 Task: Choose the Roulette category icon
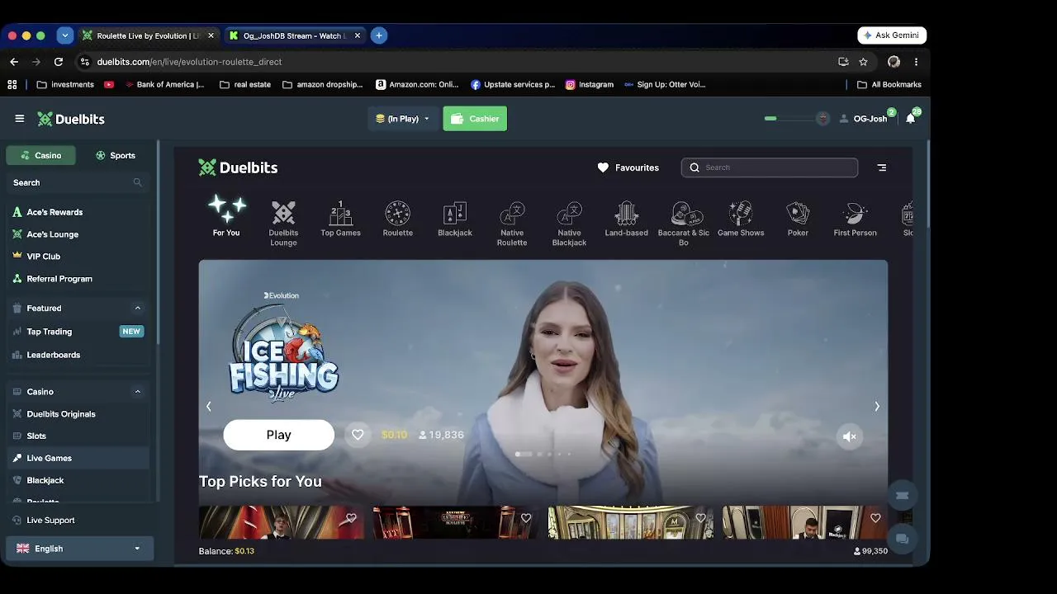click(397, 219)
